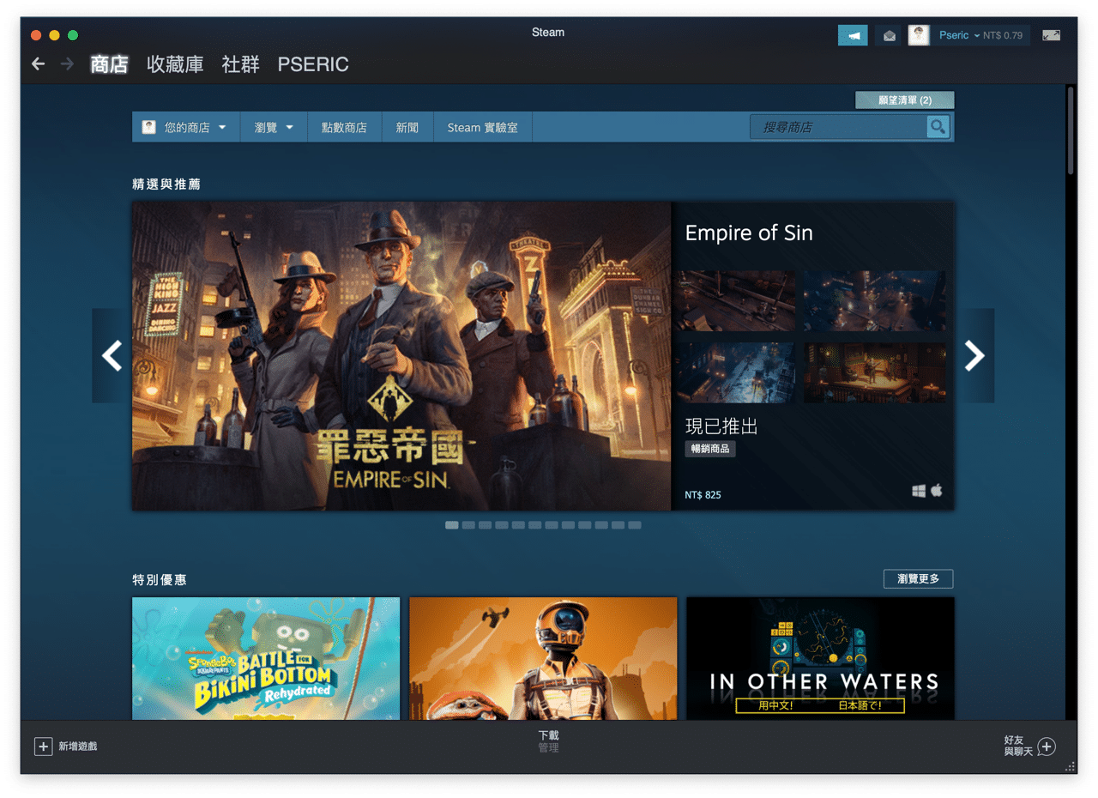Viewport: 1098px width, 798px height.
Task: Open Steam 實驗室 in store nav
Action: click(482, 127)
